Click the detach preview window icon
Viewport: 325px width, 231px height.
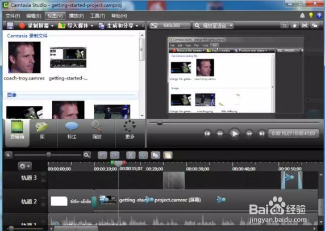[x=314, y=26]
